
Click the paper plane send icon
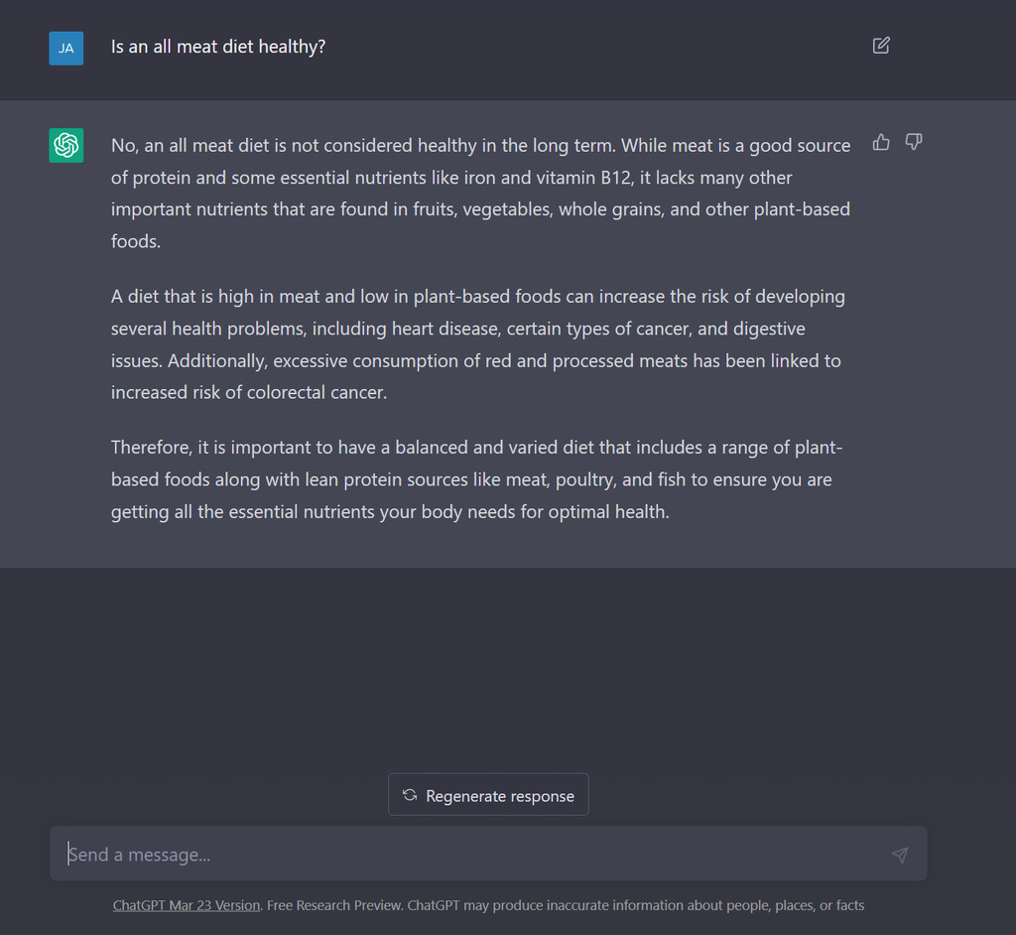(x=899, y=855)
